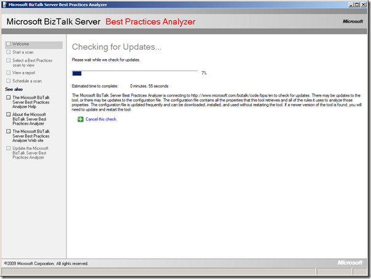371x279 pixels.
Task: Click the application icon in title bar
Action: [5, 4]
